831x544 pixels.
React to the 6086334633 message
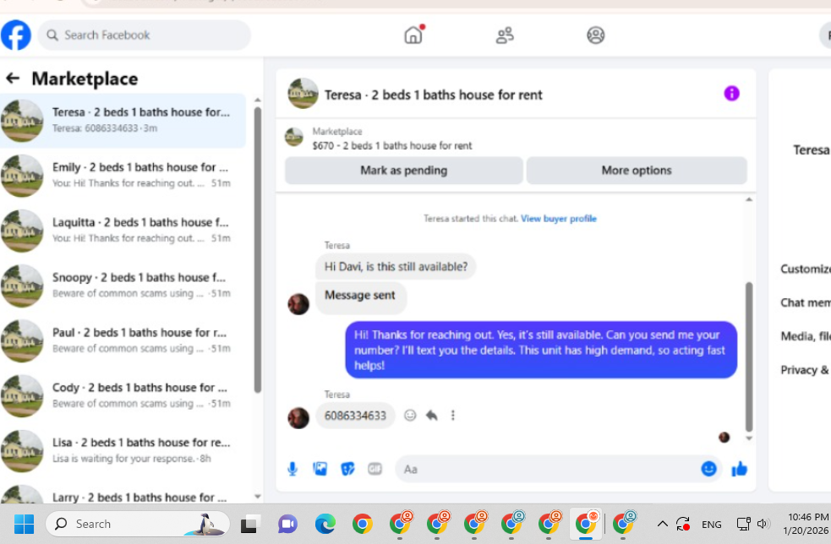click(410, 416)
